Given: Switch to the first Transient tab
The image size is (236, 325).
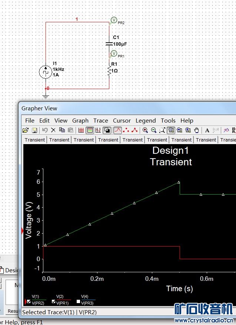Looking at the screenshot, I should coord(35,140).
